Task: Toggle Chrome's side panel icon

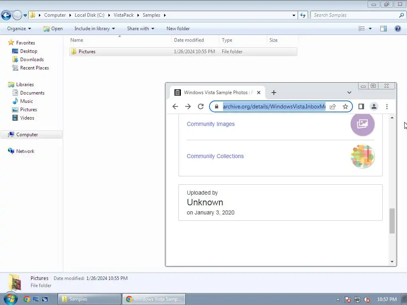Action: point(361,106)
